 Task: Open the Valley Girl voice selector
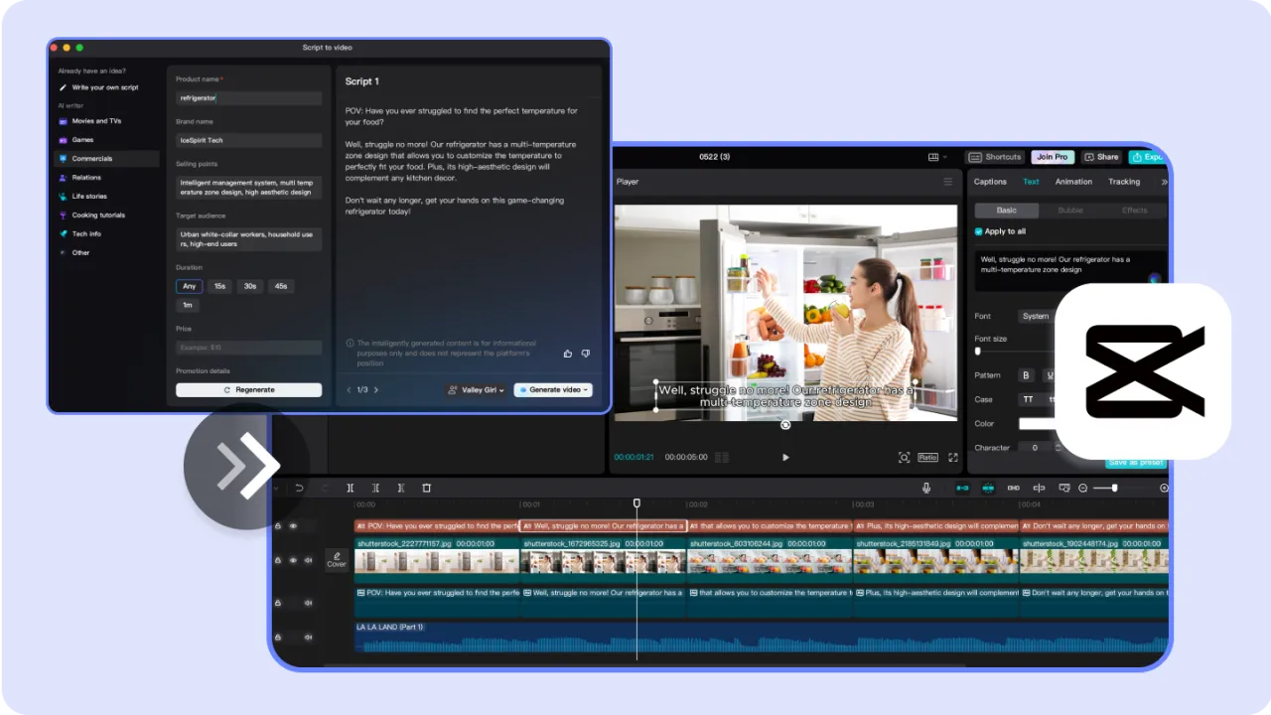click(476, 389)
